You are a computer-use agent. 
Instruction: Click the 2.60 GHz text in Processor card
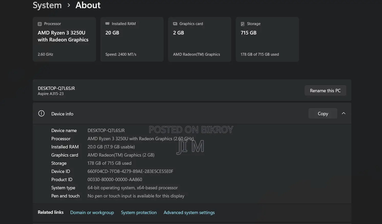point(45,54)
